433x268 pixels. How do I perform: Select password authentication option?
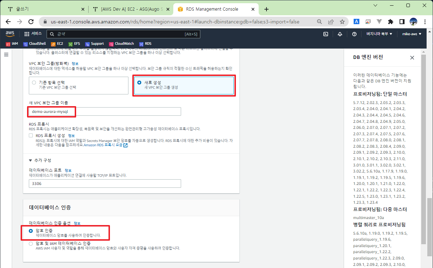tap(31, 231)
